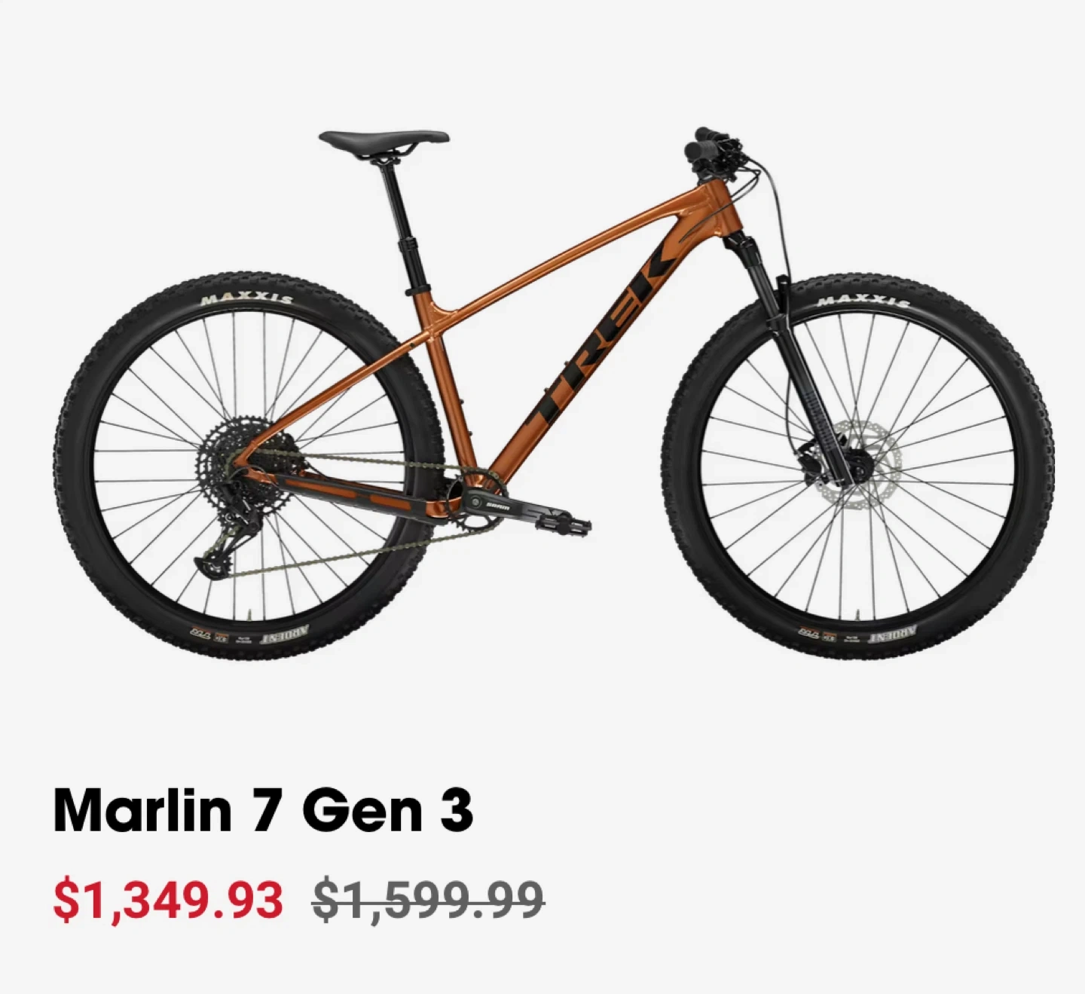
Task: Click the Ardent label on the rear tire
Action: coord(289,635)
